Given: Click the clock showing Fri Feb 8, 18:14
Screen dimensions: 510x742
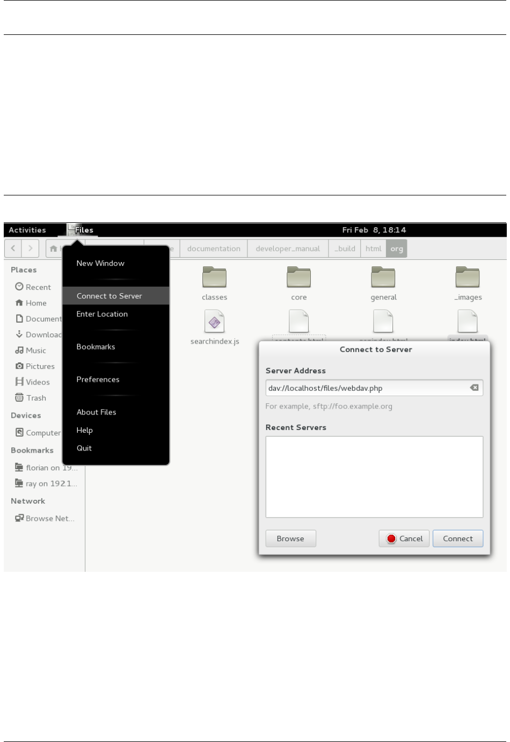Looking at the screenshot, I should [x=374, y=230].
